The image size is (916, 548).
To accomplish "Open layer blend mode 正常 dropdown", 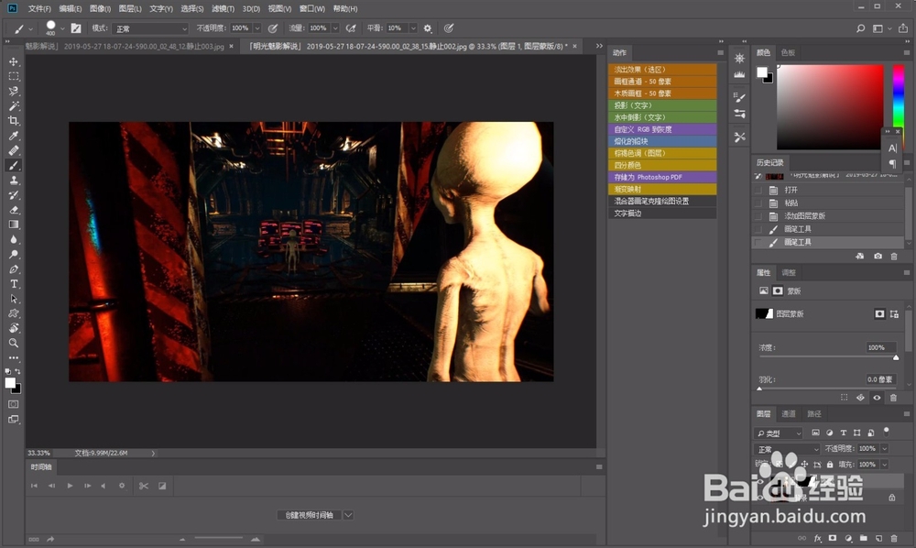I will click(x=786, y=449).
